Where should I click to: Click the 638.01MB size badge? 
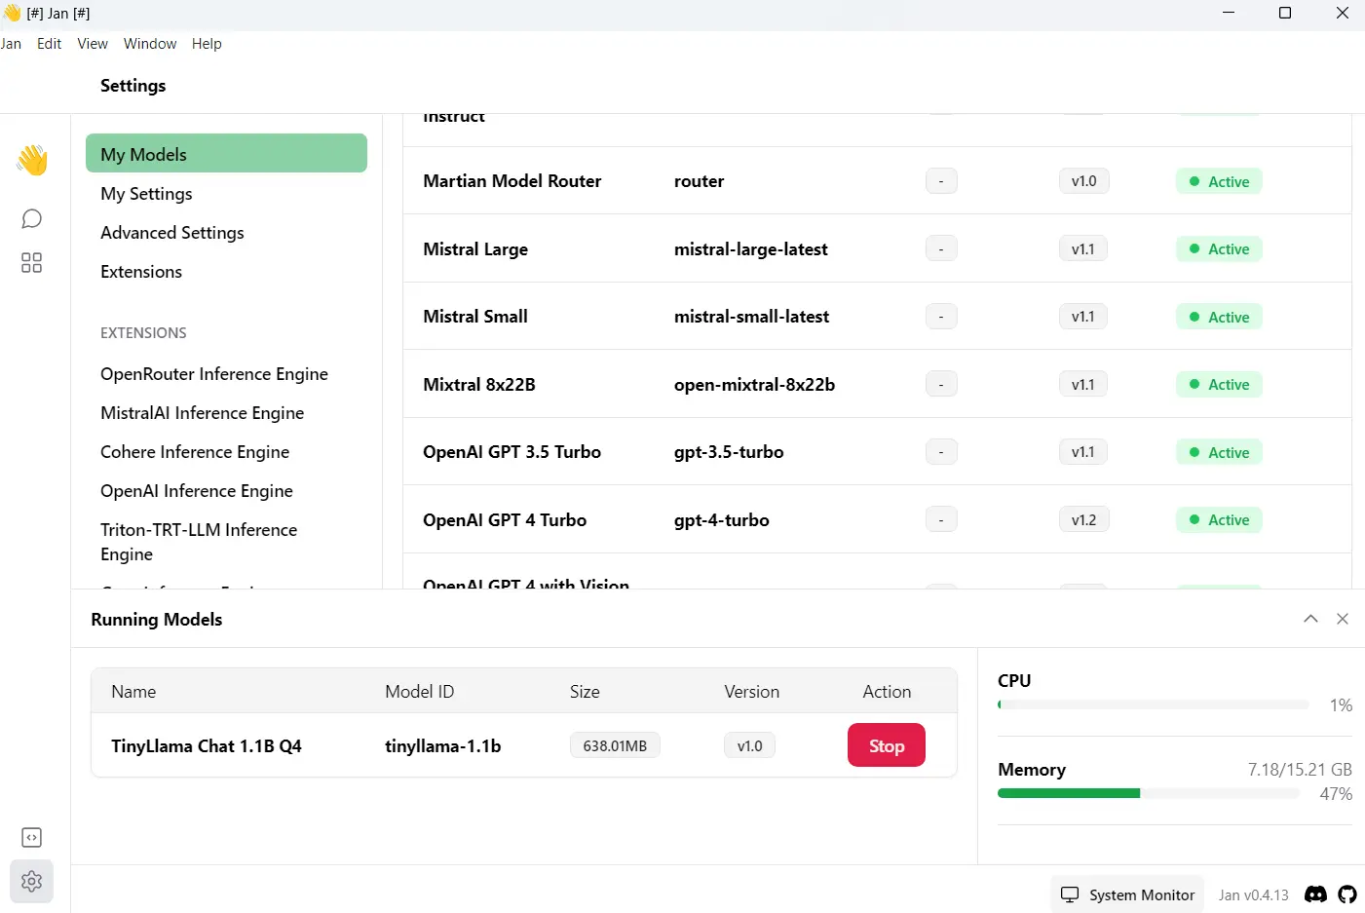pyautogui.click(x=615, y=745)
